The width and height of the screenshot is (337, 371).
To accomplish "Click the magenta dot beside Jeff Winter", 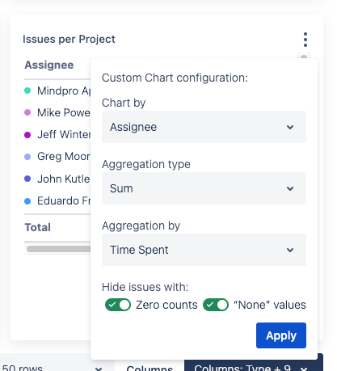I will [27, 134].
